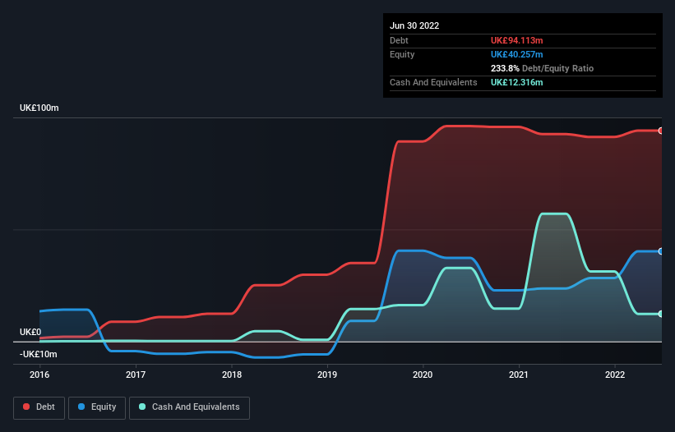
Task: Click the UK£12.316m cash value
Action: coord(516,82)
